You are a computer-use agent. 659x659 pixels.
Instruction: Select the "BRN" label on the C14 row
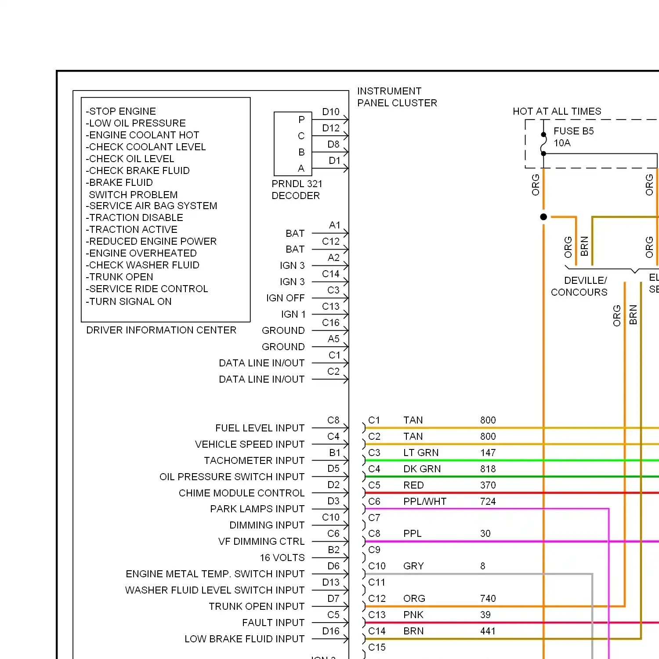pyautogui.click(x=413, y=631)
